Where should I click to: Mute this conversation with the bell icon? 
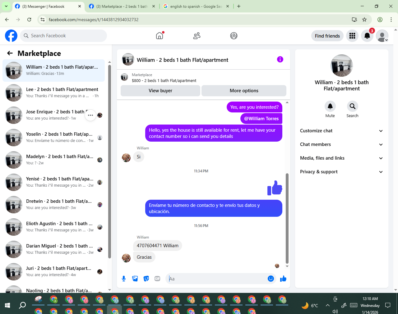pyautogui.click(x=330, y=106)
